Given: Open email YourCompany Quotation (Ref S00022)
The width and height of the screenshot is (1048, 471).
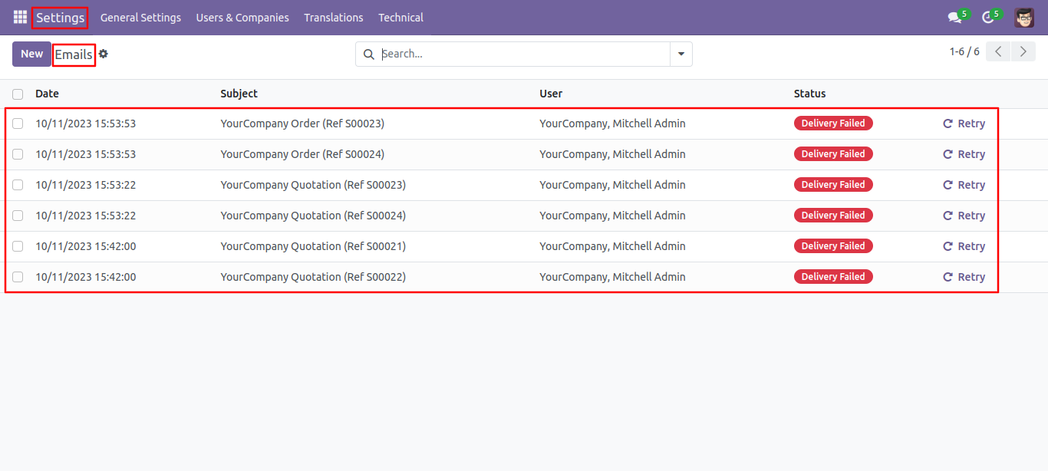Looking at the screenshot, I should pos(313,277).
